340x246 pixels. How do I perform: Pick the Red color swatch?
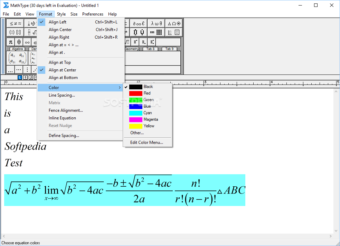coord(135,94)
